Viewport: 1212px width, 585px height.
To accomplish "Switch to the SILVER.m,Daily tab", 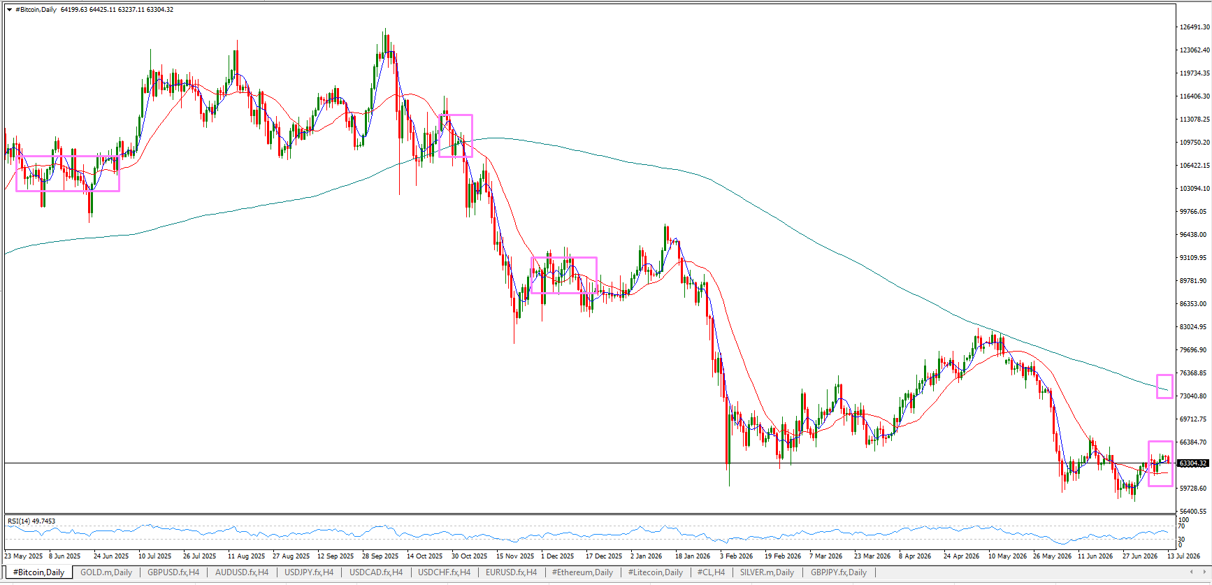I will point(767,572).
